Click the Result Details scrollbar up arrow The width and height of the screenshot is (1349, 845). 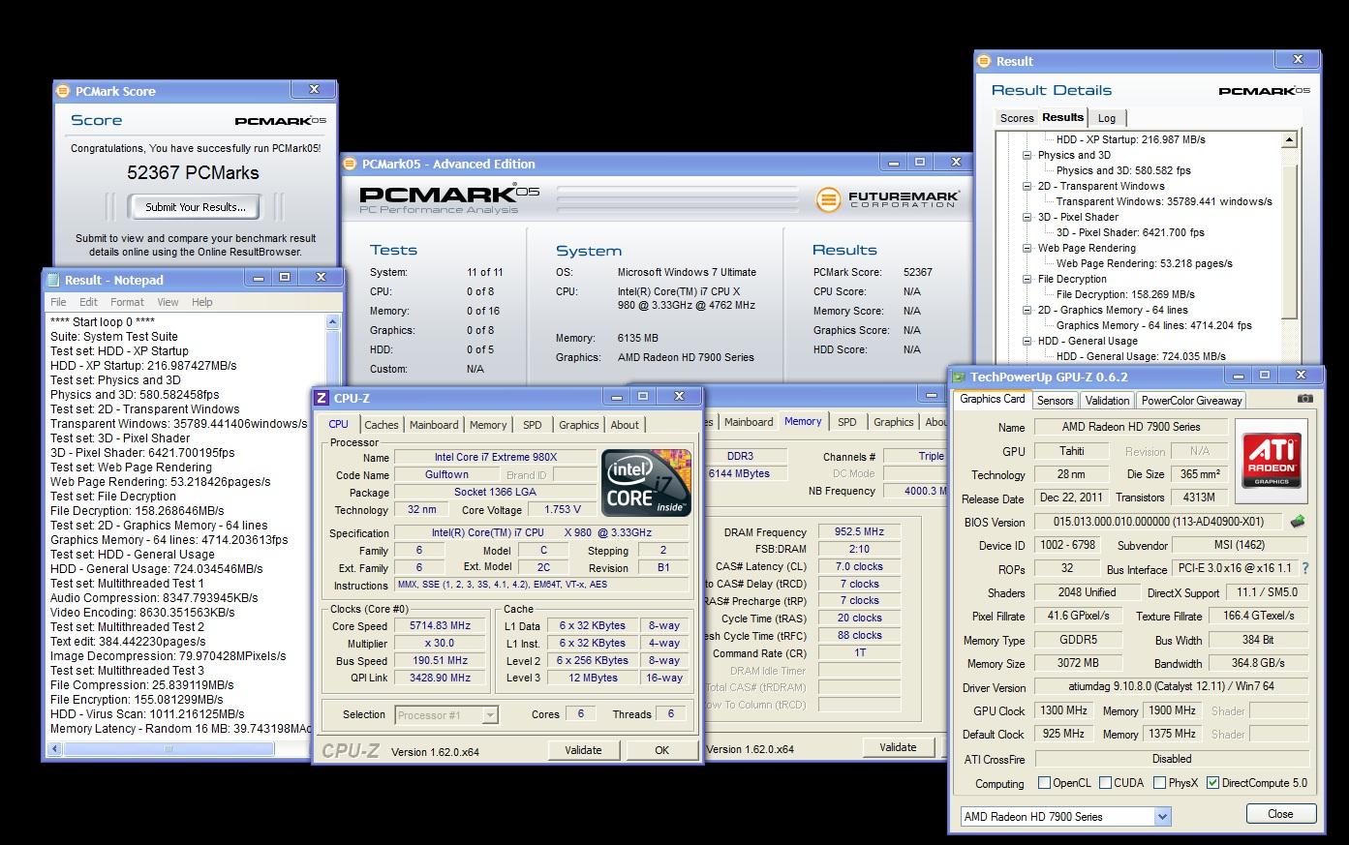(1289, 140)
